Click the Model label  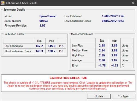point(8,16)
